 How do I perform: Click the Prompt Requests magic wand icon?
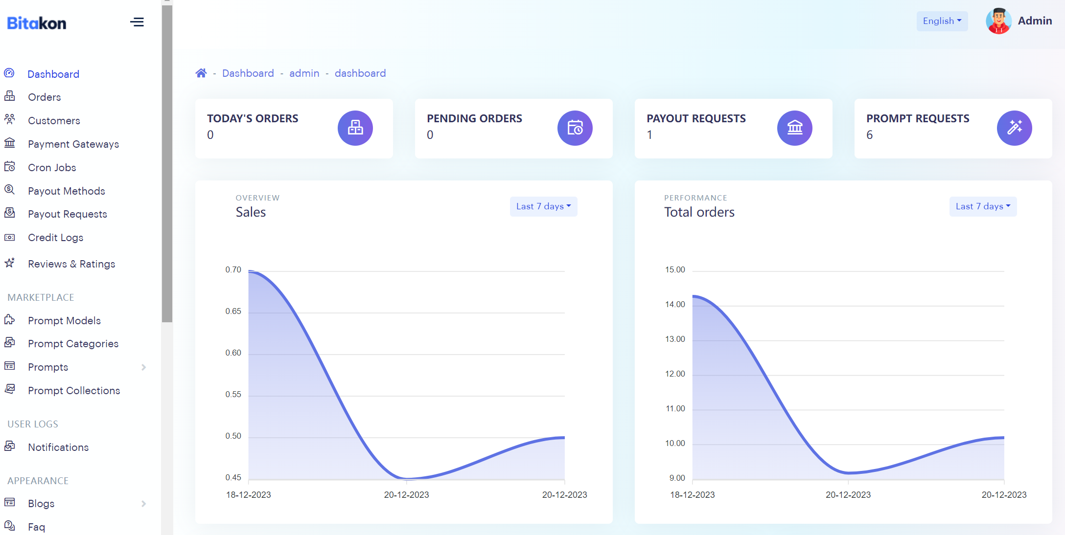1015,128
